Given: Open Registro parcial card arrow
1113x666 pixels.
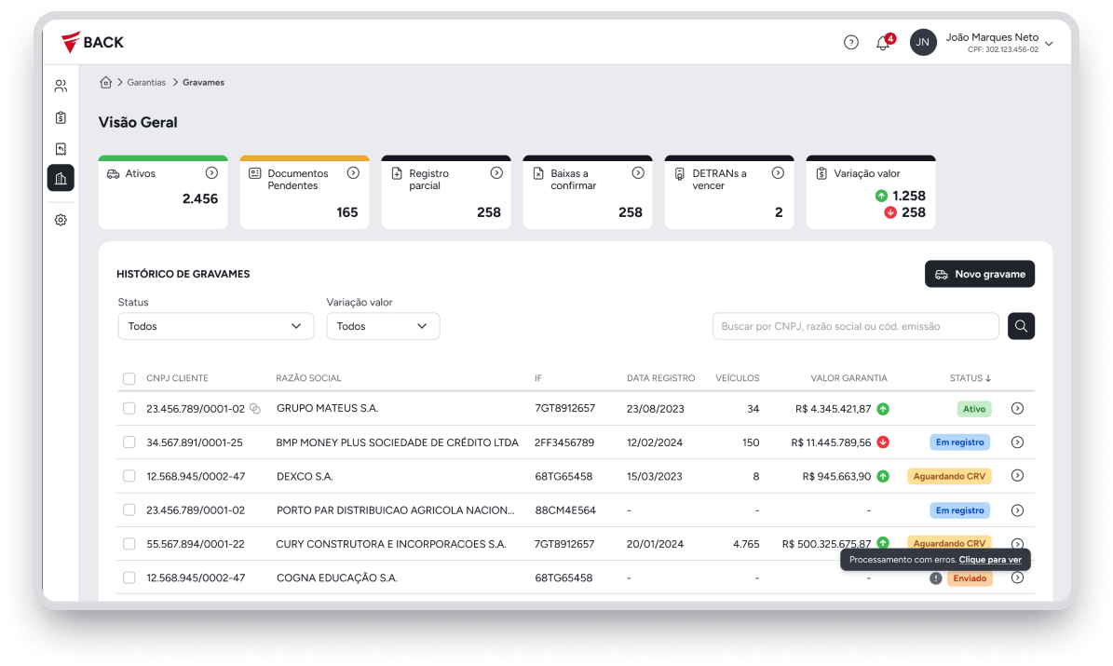Looking at the screenshot, I should pos(496,172).
